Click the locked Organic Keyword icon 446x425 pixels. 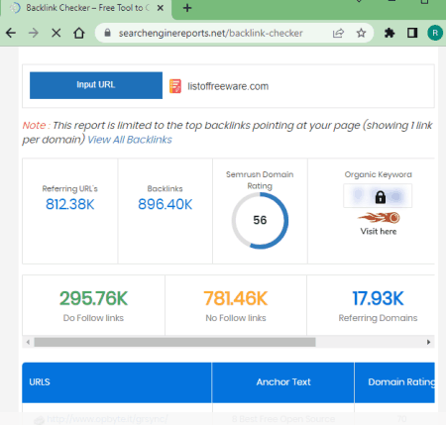[381, 197]
